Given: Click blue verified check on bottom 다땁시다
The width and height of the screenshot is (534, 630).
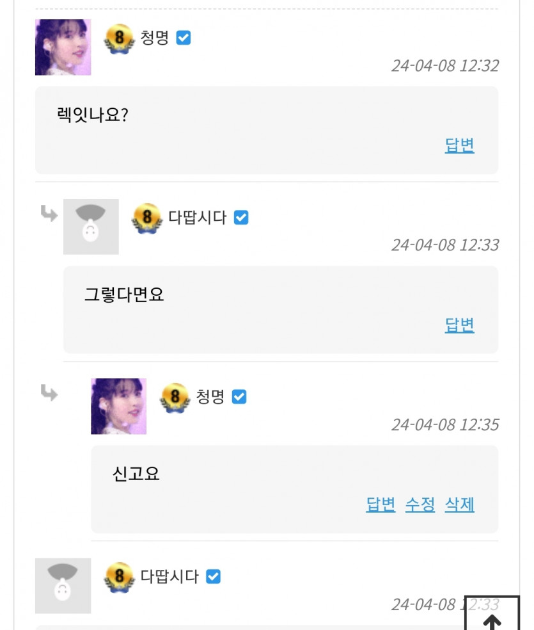Looking at the screenshot, I should pos(213,577).
